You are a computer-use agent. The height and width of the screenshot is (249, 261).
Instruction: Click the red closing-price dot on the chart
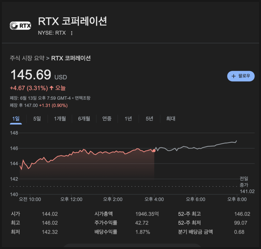click(154, 151)
